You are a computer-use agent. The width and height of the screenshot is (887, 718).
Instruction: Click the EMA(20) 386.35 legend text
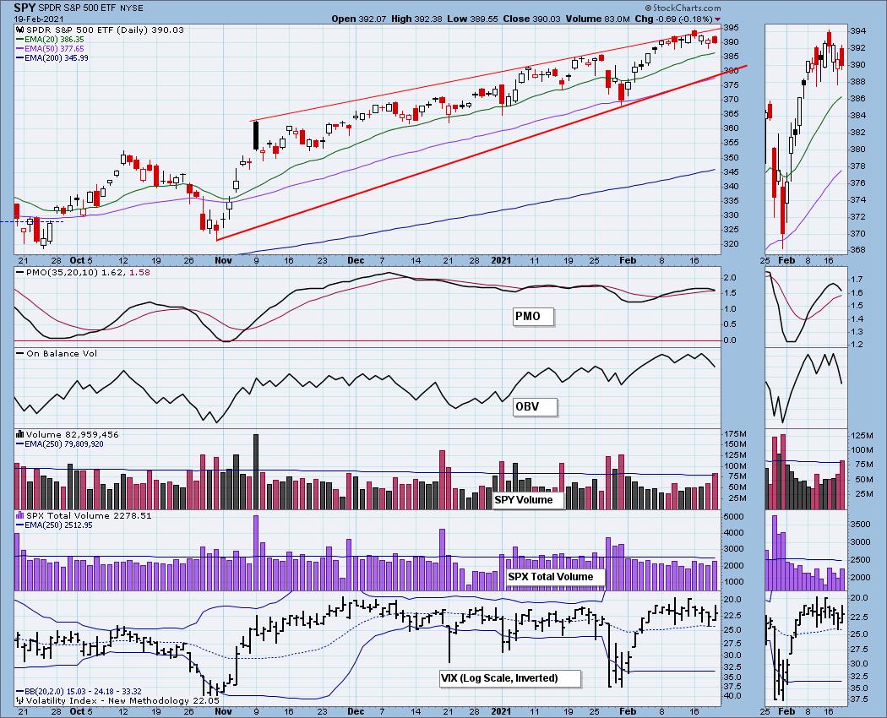click(x=54, y=40)
